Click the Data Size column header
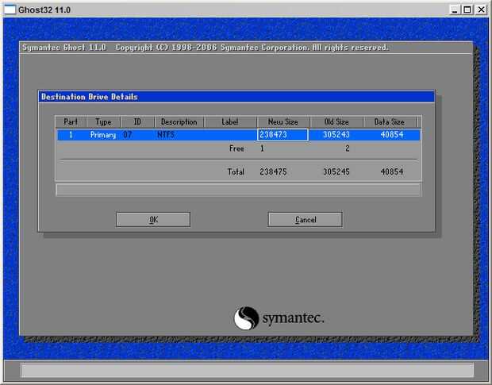Screen dimensions: 492x385 pyautogui.click(x=390, y=121)
